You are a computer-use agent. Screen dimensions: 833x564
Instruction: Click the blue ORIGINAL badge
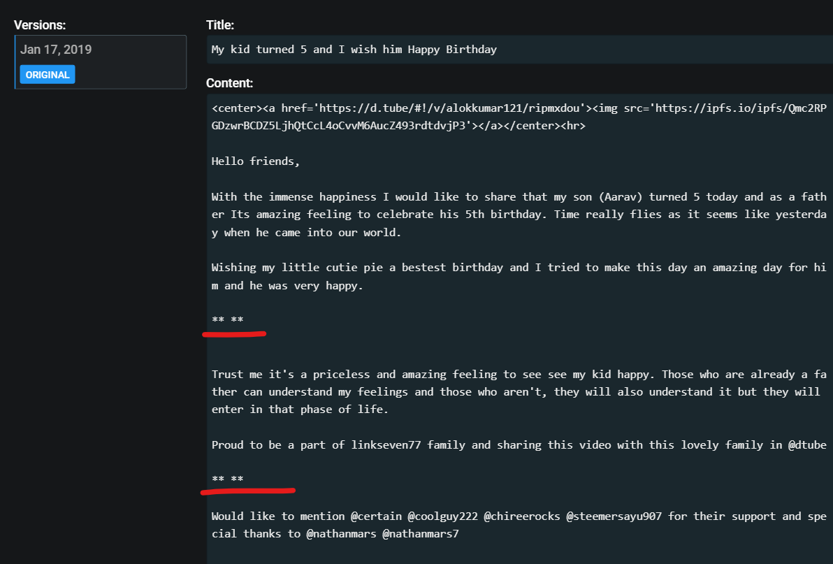(x=48, y=74)
